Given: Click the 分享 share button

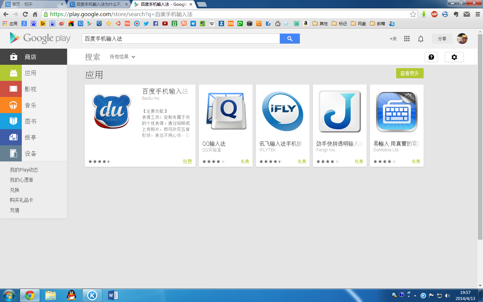Looking at the screenshot, I should [x=442, y=39].
